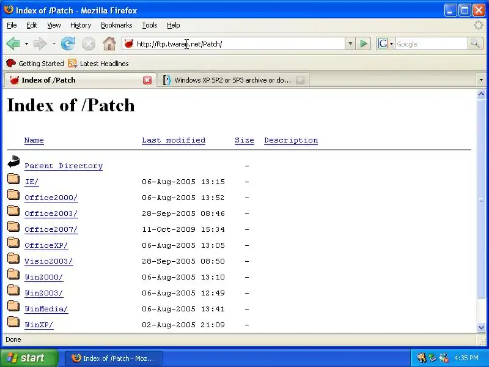Open the Win2000/ directory link
489x367 pixels.
pos(44,277)
